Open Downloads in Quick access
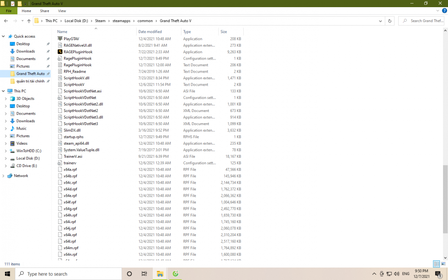 point(26,51)
